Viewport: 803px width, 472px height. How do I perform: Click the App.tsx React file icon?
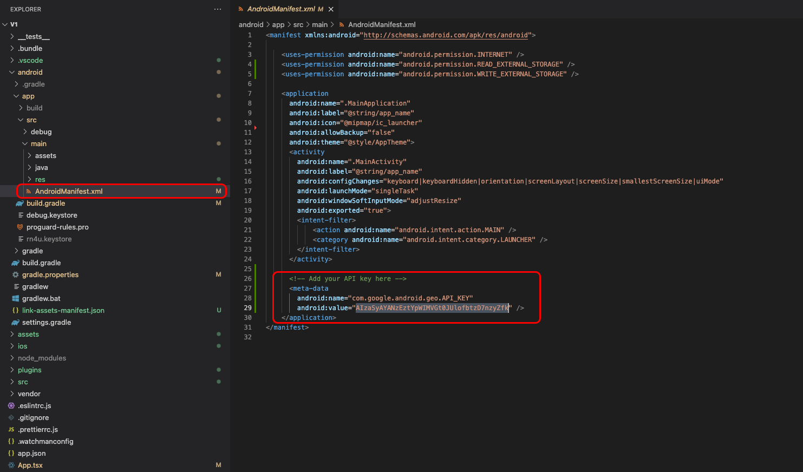(11, 466)
